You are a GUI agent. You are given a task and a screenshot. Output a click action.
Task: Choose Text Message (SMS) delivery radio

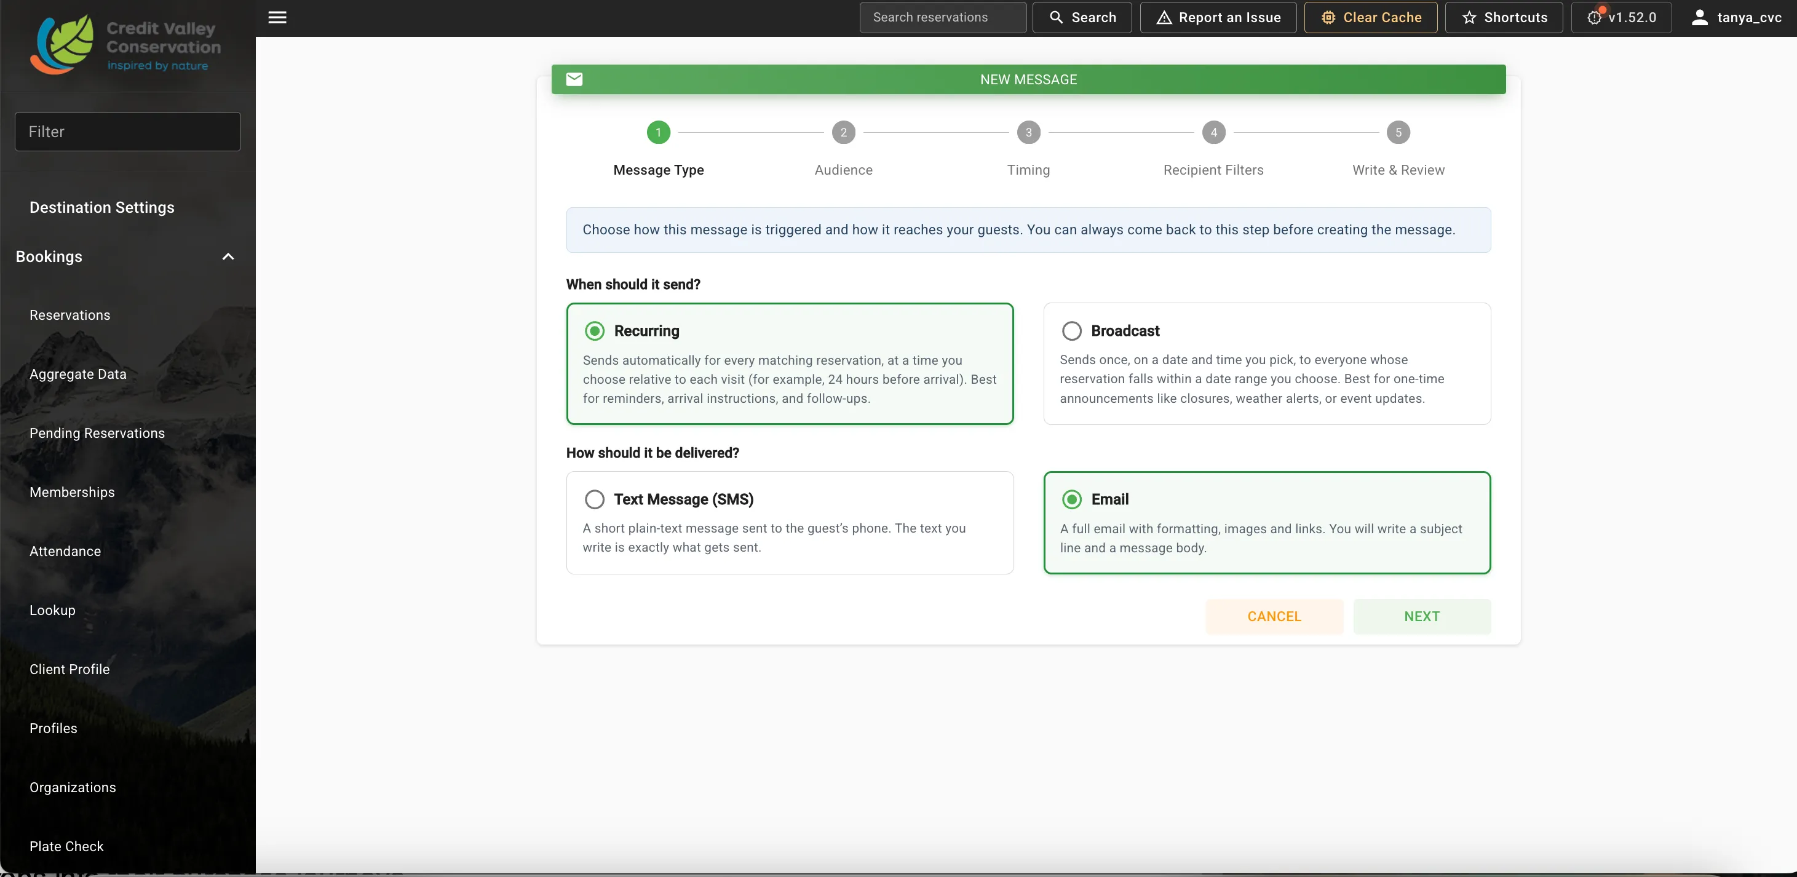[x=594, y=499]
